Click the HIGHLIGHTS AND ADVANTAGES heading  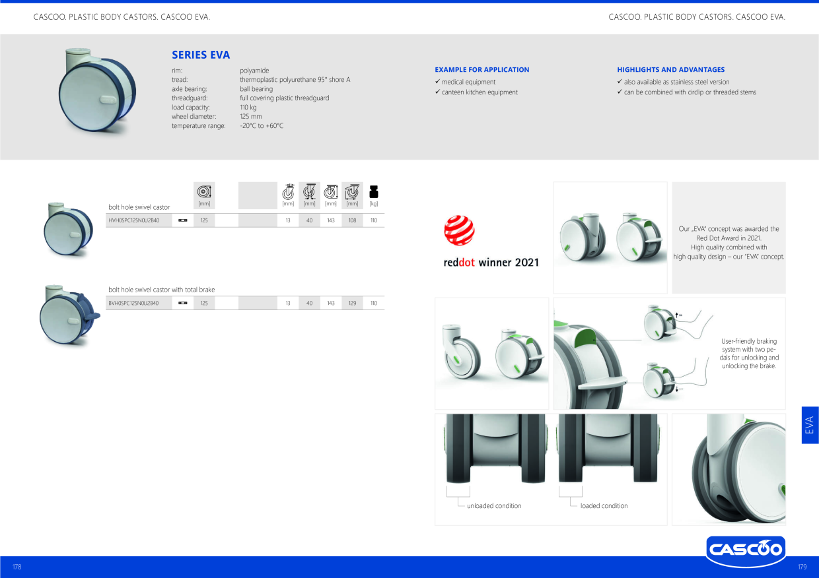click(671, 69)
